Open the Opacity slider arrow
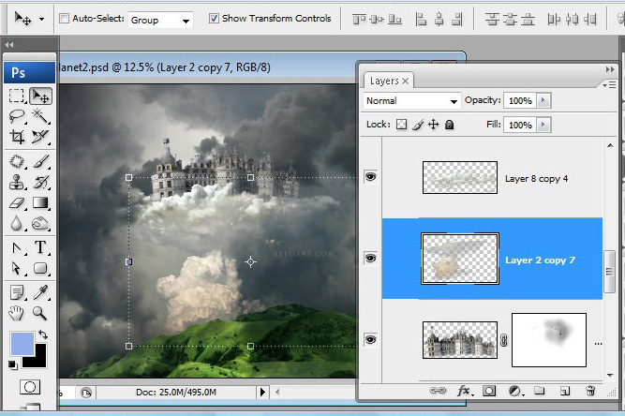The image size is (625, 416). pos(543,100)
